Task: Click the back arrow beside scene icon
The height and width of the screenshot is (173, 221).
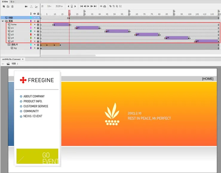Action: coord(3,64)
